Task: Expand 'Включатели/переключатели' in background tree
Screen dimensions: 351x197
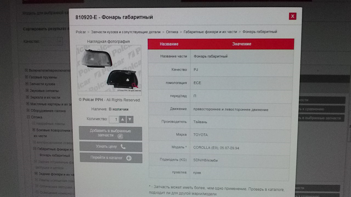Action: pyautogui.click(x=26, y=70)
